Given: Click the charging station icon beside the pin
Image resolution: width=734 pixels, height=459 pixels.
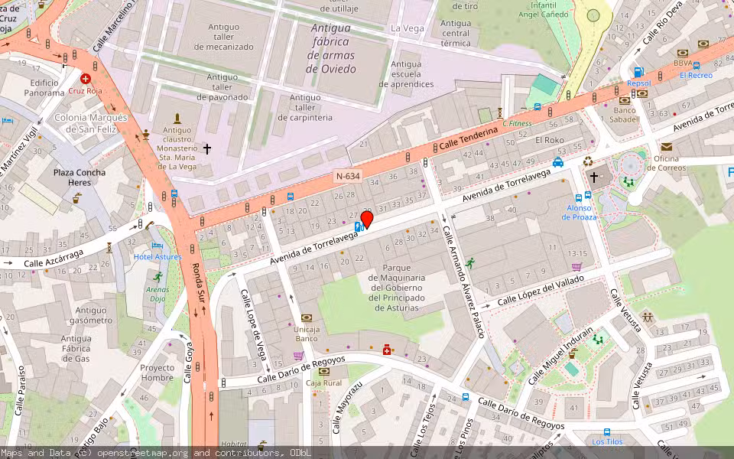Looking at the screenshot, I should pyautogui.click(x=359, y=227).
